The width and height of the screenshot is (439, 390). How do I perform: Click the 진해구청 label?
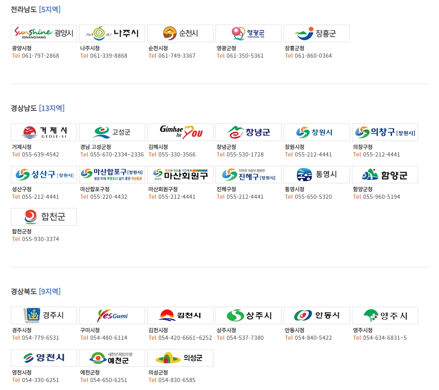click(226, 189)
